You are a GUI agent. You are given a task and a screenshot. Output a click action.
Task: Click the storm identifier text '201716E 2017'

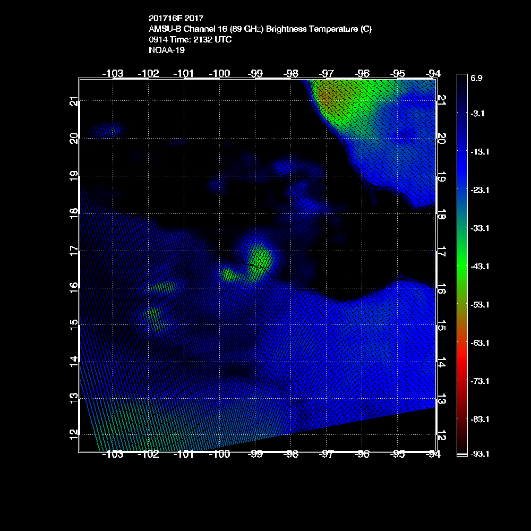[x=176, y=18]
